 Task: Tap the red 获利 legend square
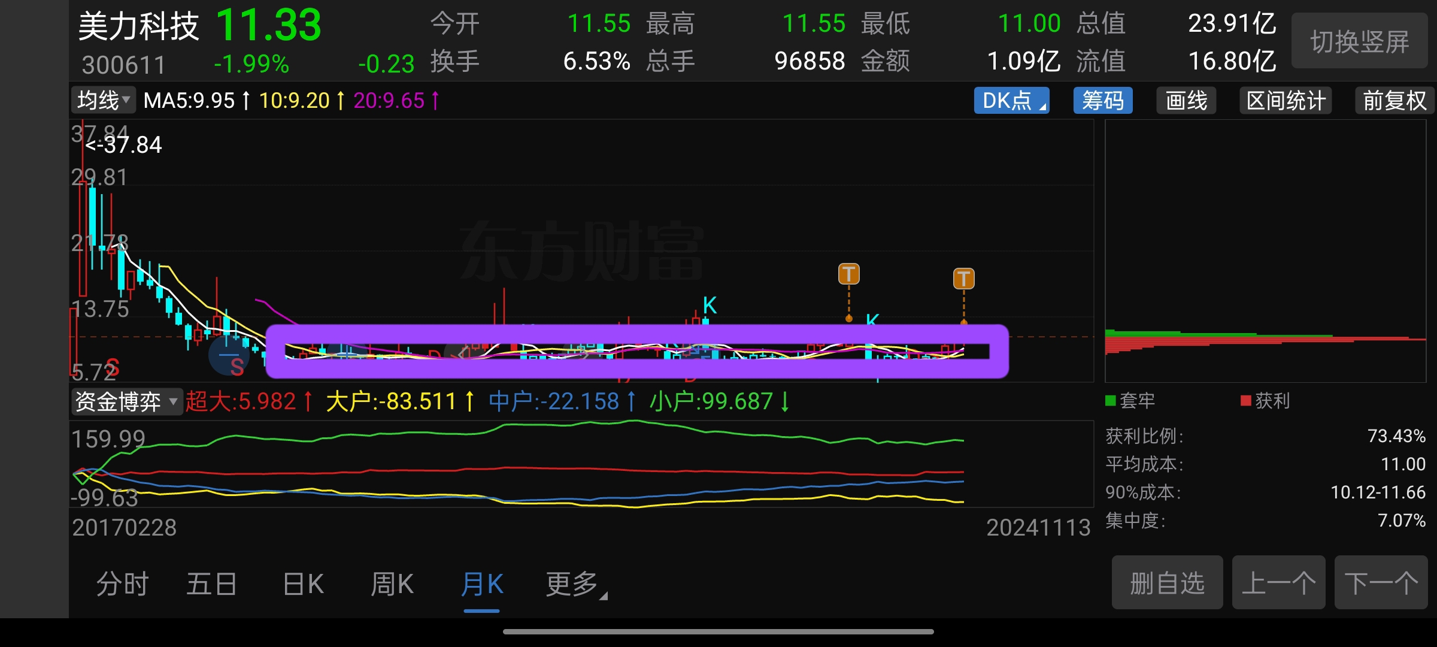click(x=1246, y=401)
